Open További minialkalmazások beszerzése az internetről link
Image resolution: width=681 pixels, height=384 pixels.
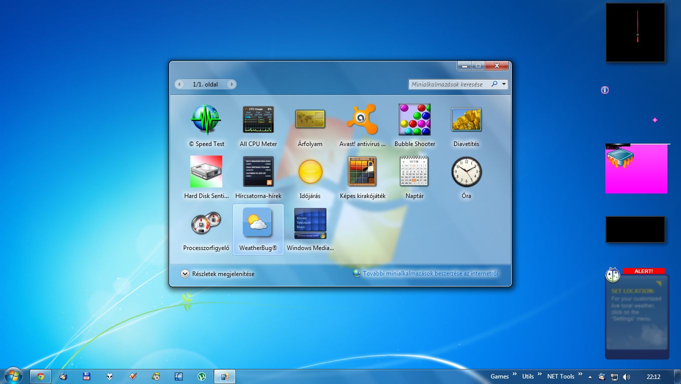pos(430,273)
